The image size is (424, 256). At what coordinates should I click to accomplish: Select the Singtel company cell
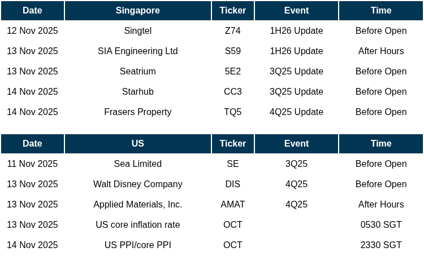click(x=137, y=31)
